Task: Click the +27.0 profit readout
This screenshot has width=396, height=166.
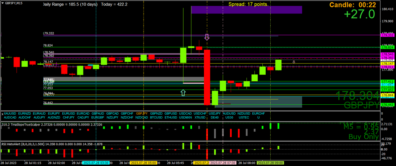Action: click(x=359, y=14)
